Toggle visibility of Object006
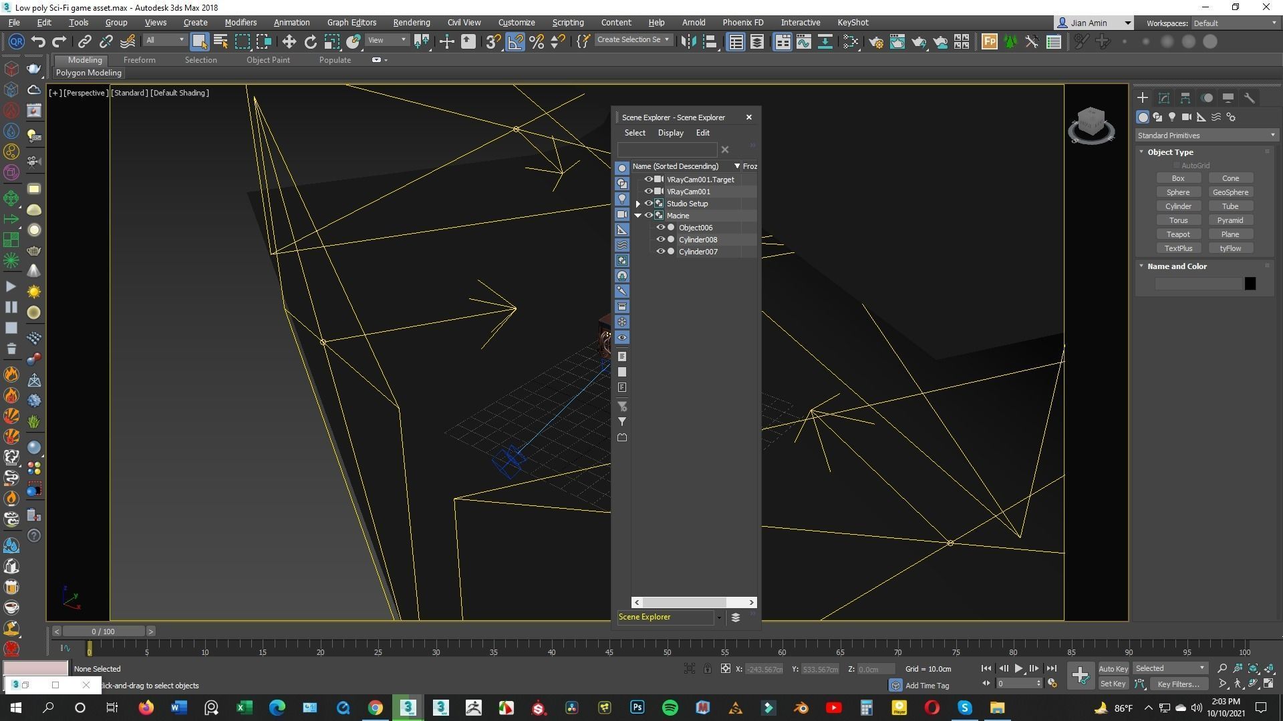This screenshot has height=721, width=1283. [x=660, y=228]
